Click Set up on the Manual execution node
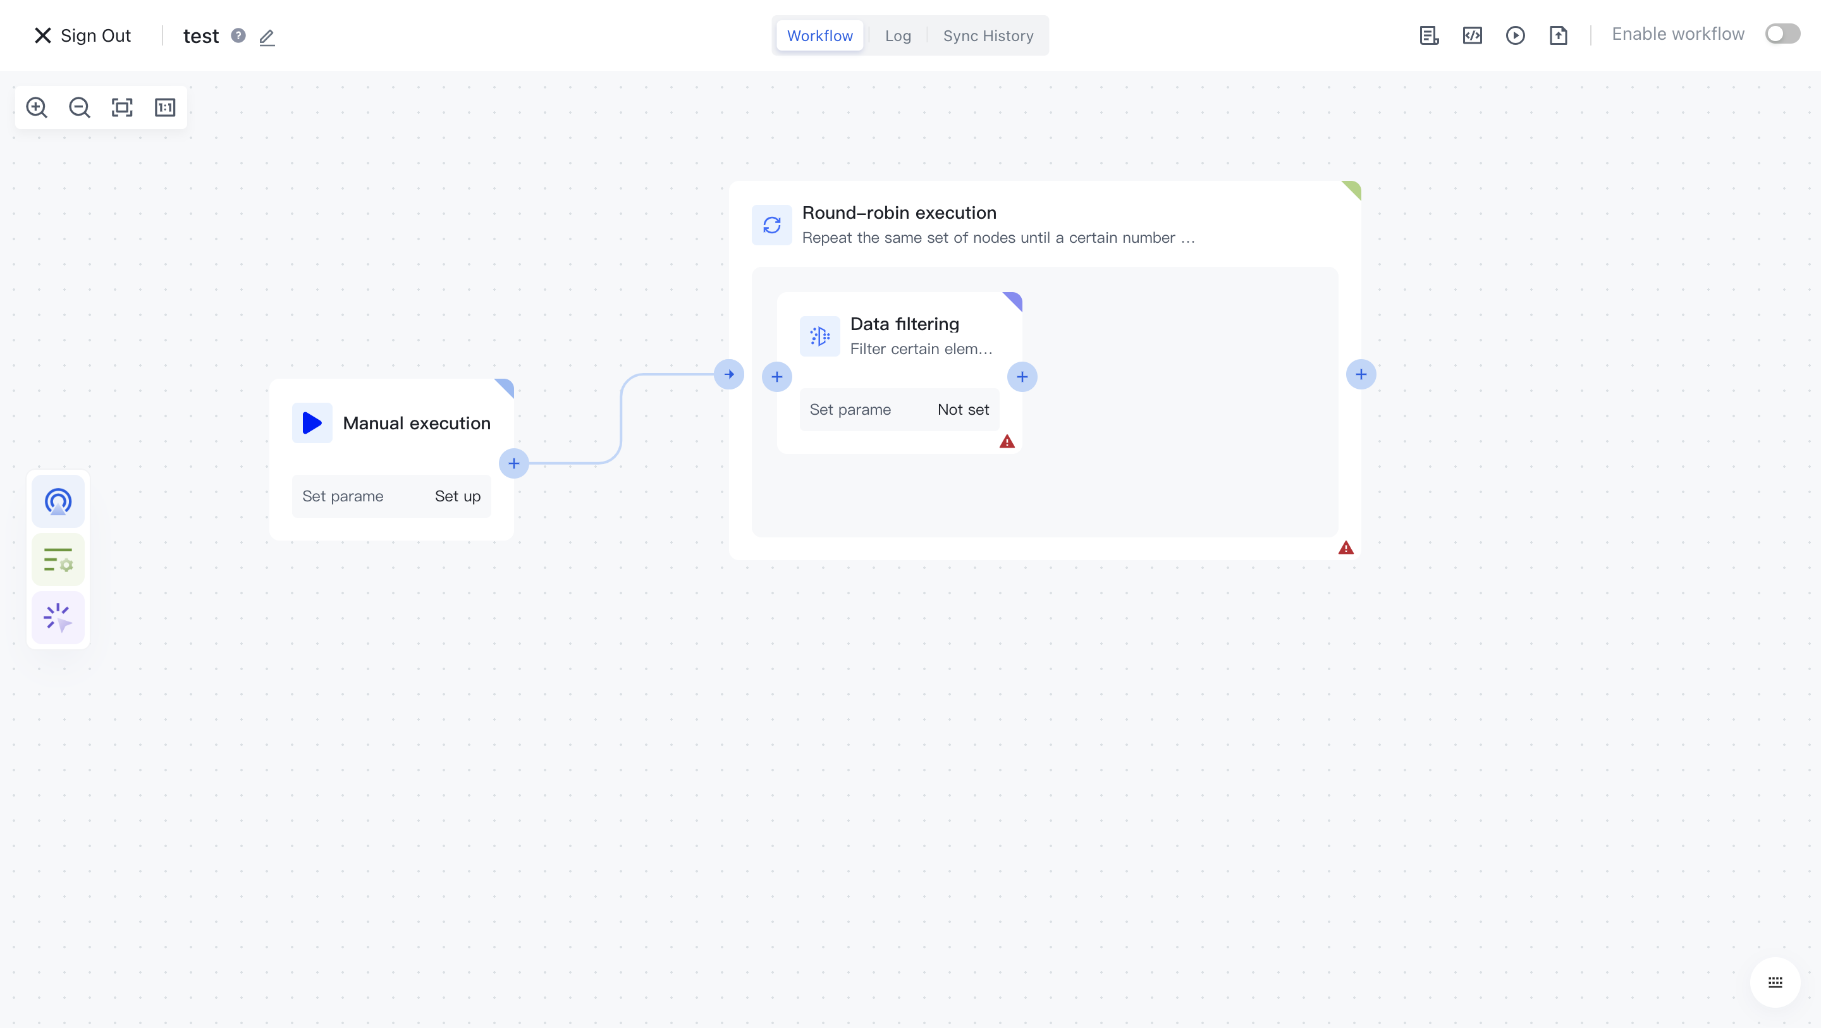 click(457, 496)
